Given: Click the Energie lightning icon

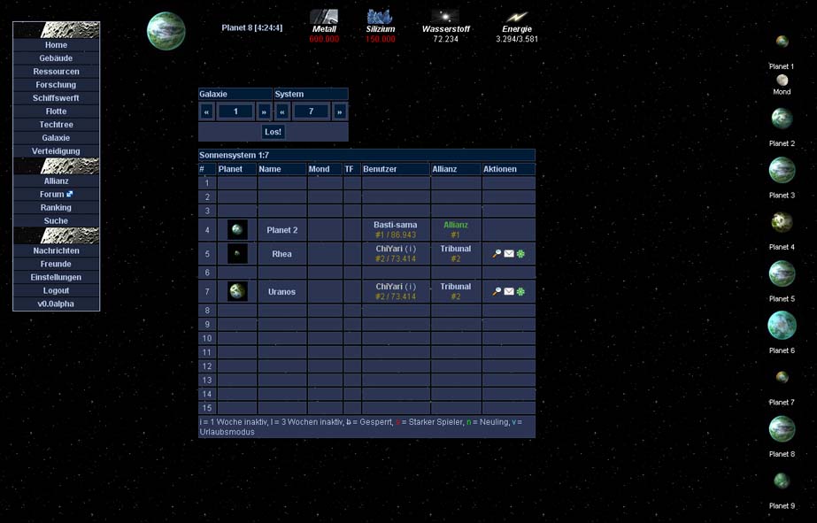Looking at the screenshot, I should pos(517,17).
